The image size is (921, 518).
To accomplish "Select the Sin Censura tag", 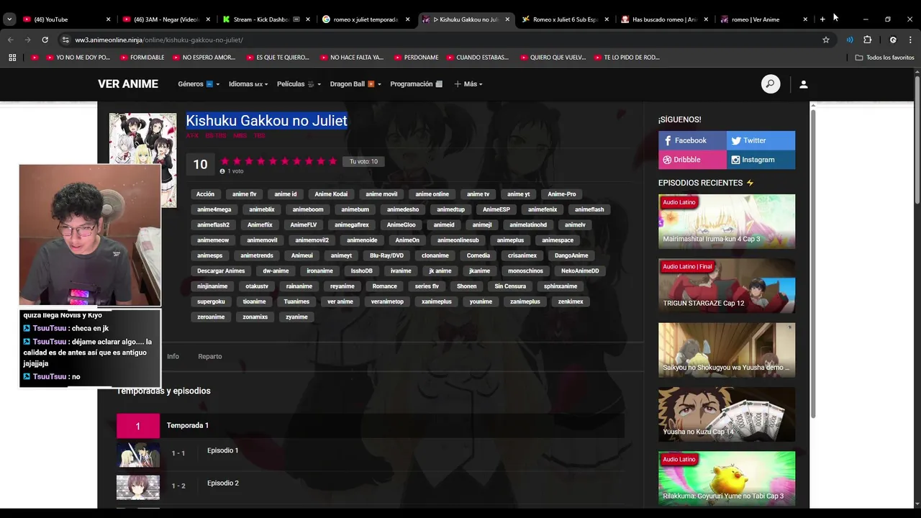I will (510, 286).
